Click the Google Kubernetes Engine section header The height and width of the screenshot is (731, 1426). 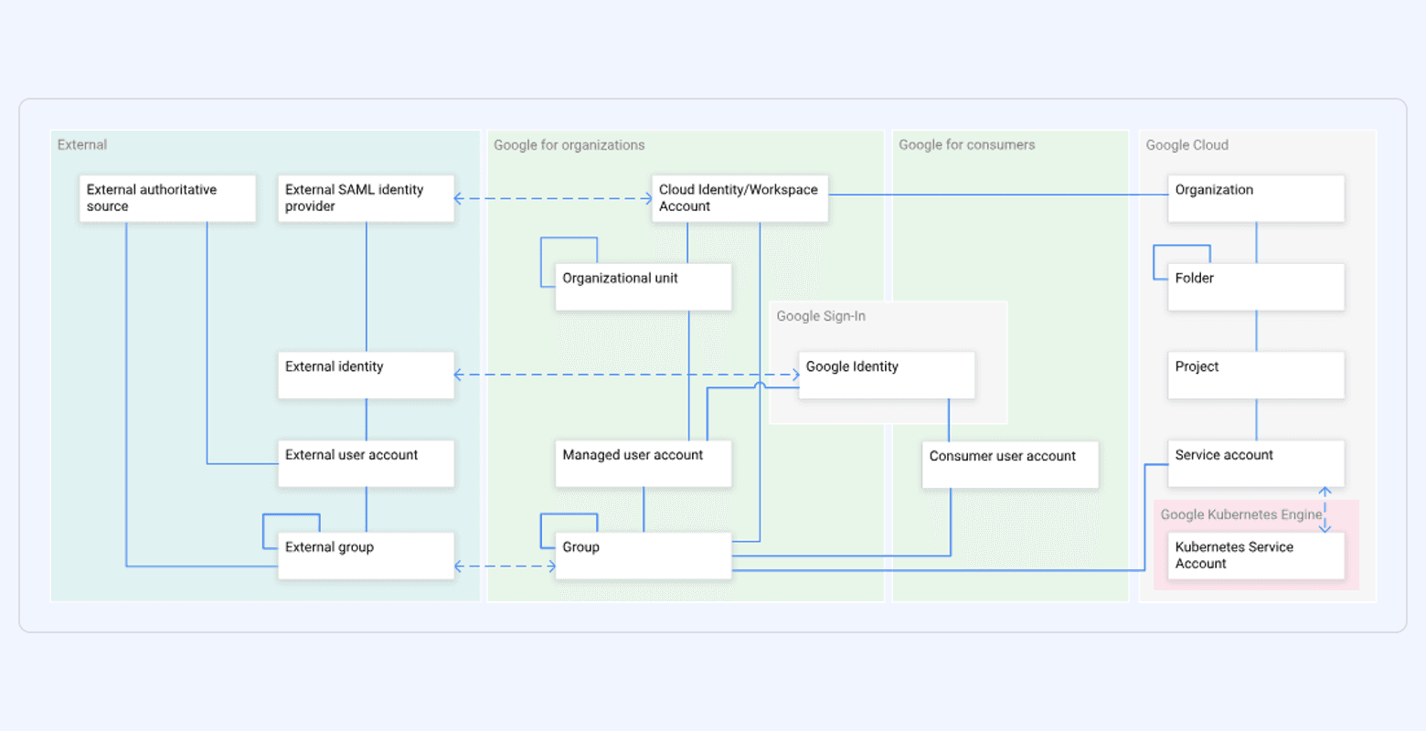[1240, 514]
